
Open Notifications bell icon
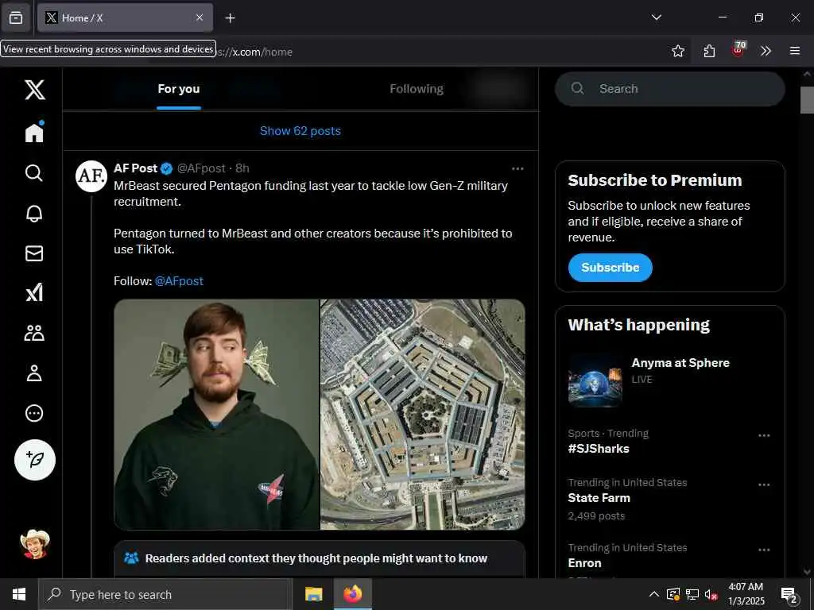(34, 213)
